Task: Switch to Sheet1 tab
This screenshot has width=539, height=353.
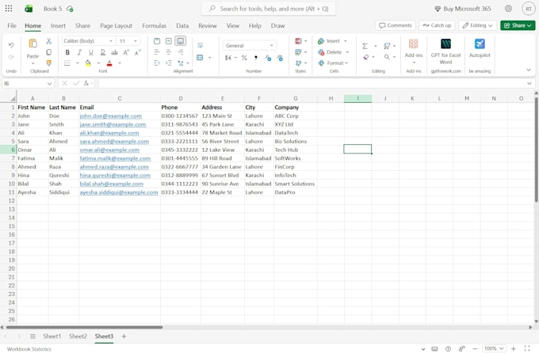Action: pos(52,336)
